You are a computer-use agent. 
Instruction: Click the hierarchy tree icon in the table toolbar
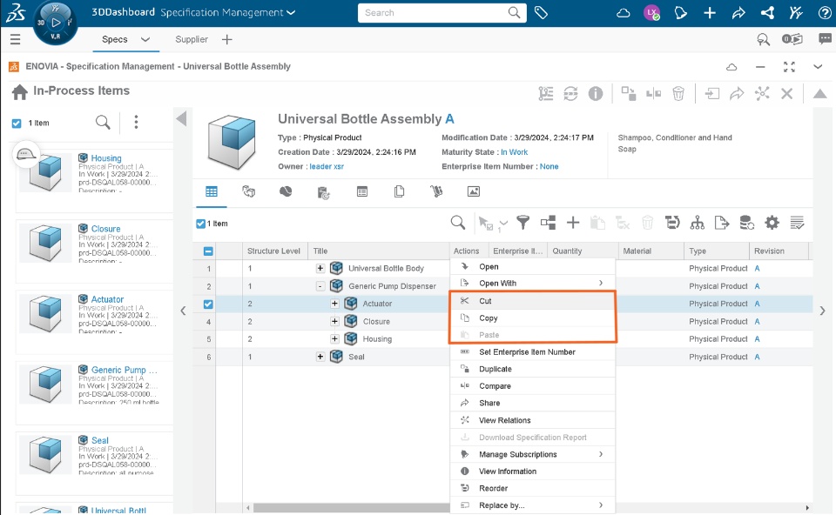click(697, 223)
